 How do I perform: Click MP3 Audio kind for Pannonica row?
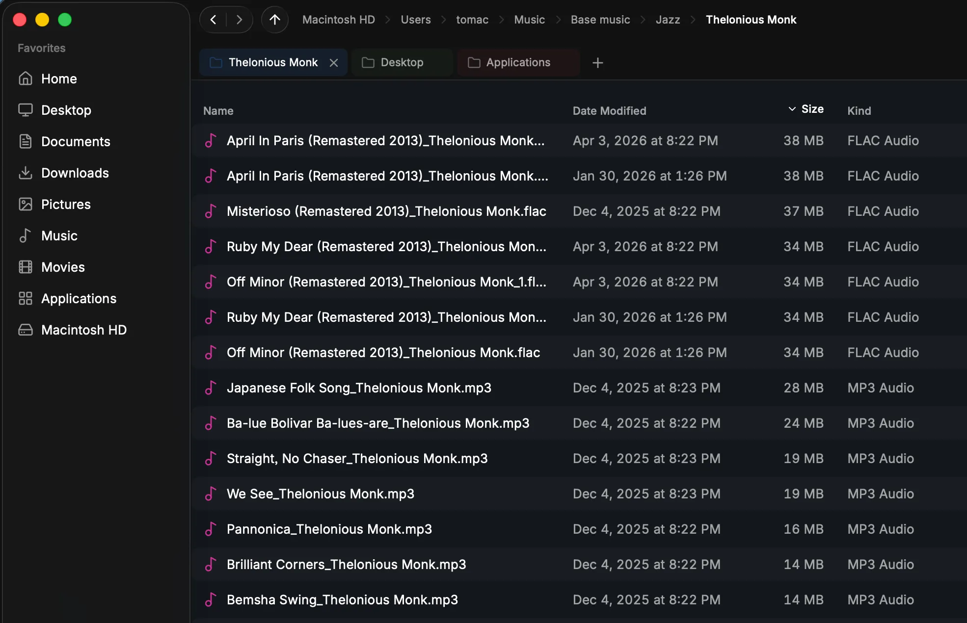tap(881, 529)
